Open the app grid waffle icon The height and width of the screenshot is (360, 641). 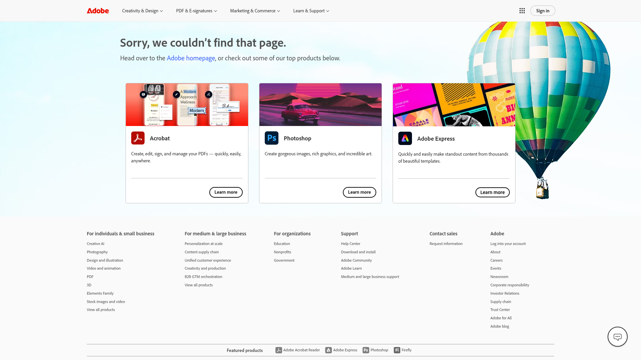(x=522, y=10)
